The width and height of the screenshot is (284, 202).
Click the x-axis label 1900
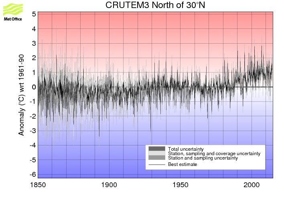(x=109, y=185)
